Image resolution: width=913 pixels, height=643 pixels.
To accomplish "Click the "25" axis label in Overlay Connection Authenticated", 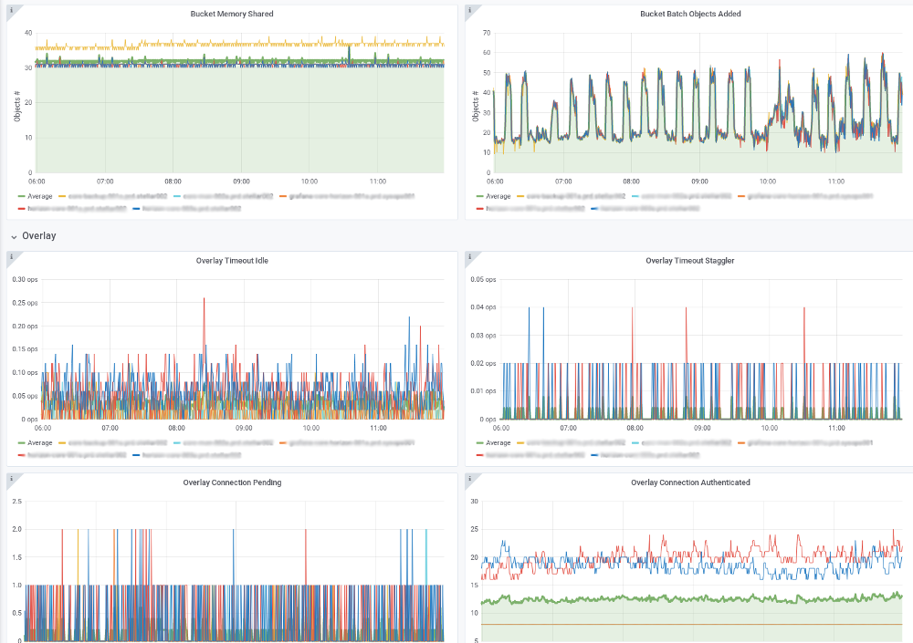I will (x=474, y=529).
